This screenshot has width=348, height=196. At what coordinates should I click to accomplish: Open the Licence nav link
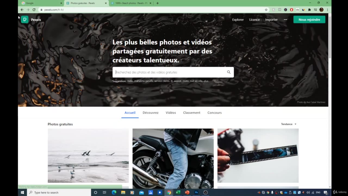[254, 20]
